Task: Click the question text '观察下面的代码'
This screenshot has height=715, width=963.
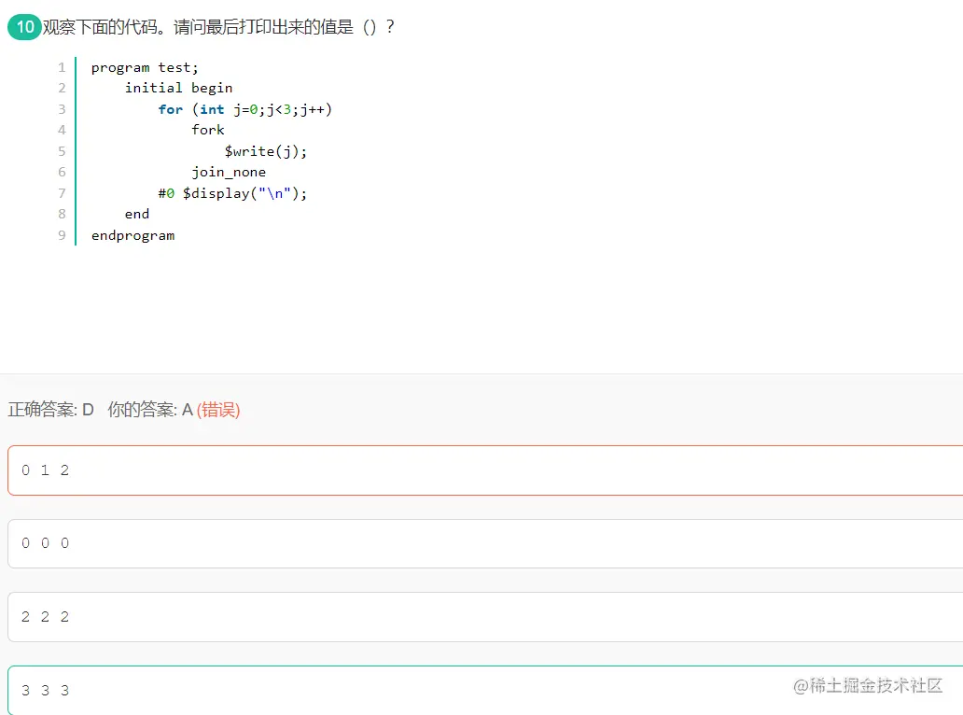Action: click(x=99, y=27)
